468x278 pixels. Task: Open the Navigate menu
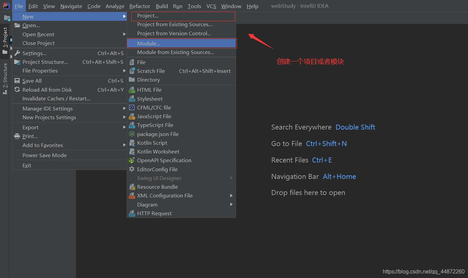pyautogui.click(x=71, y=6)
